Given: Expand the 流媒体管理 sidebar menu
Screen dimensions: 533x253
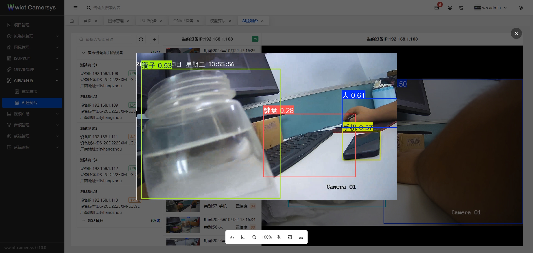Looking at the screenshot, I should point(32,36).
